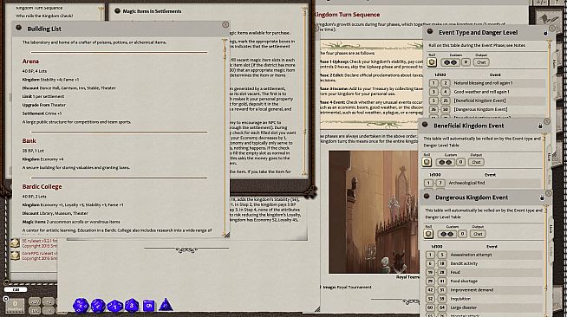
Task: Click 5E ruleset icon in chat window
Action: (15, 243)
